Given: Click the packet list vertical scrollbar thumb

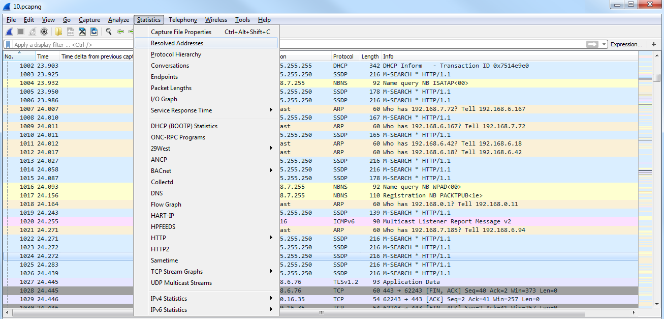Looking at the screenshot, I should point(656,78).
